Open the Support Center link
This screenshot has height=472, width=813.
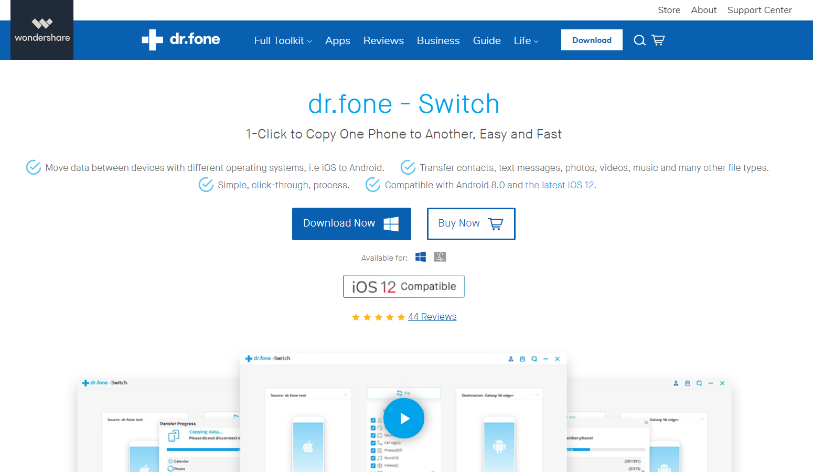tap(759, 10)
